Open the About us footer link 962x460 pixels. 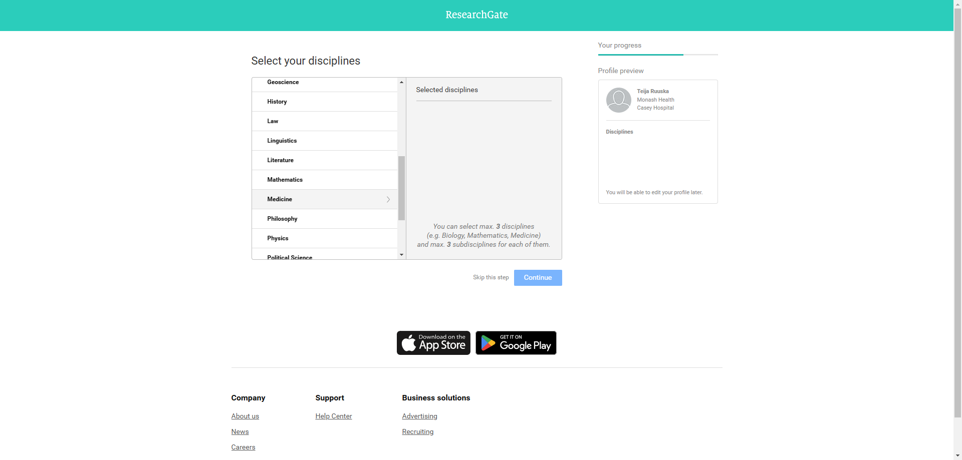[245, 416]
